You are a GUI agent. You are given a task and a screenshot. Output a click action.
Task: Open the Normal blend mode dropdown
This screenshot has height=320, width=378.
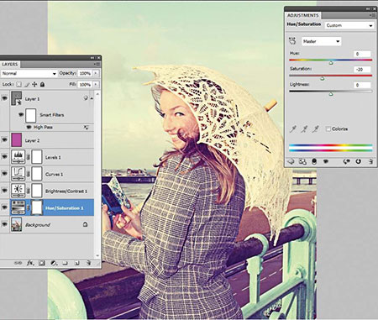29,73
